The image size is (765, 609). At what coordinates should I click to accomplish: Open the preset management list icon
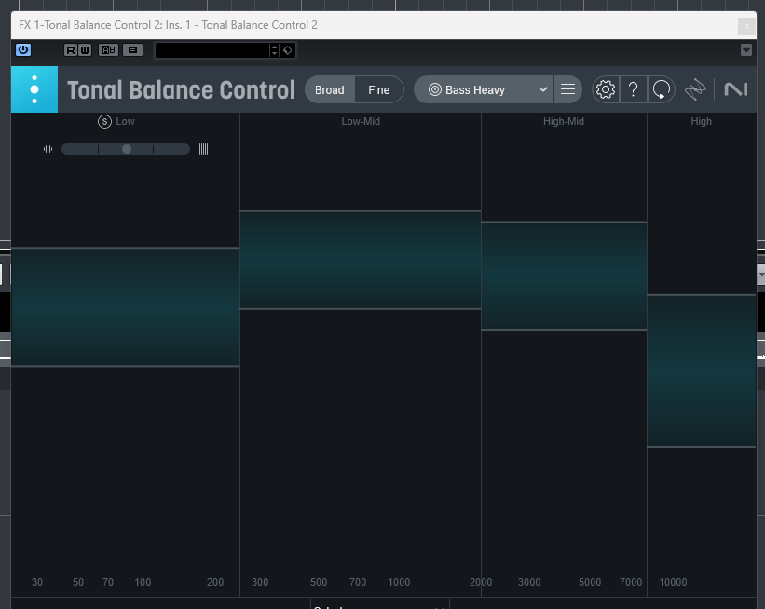pyautogui.click(x=132, y=49)
